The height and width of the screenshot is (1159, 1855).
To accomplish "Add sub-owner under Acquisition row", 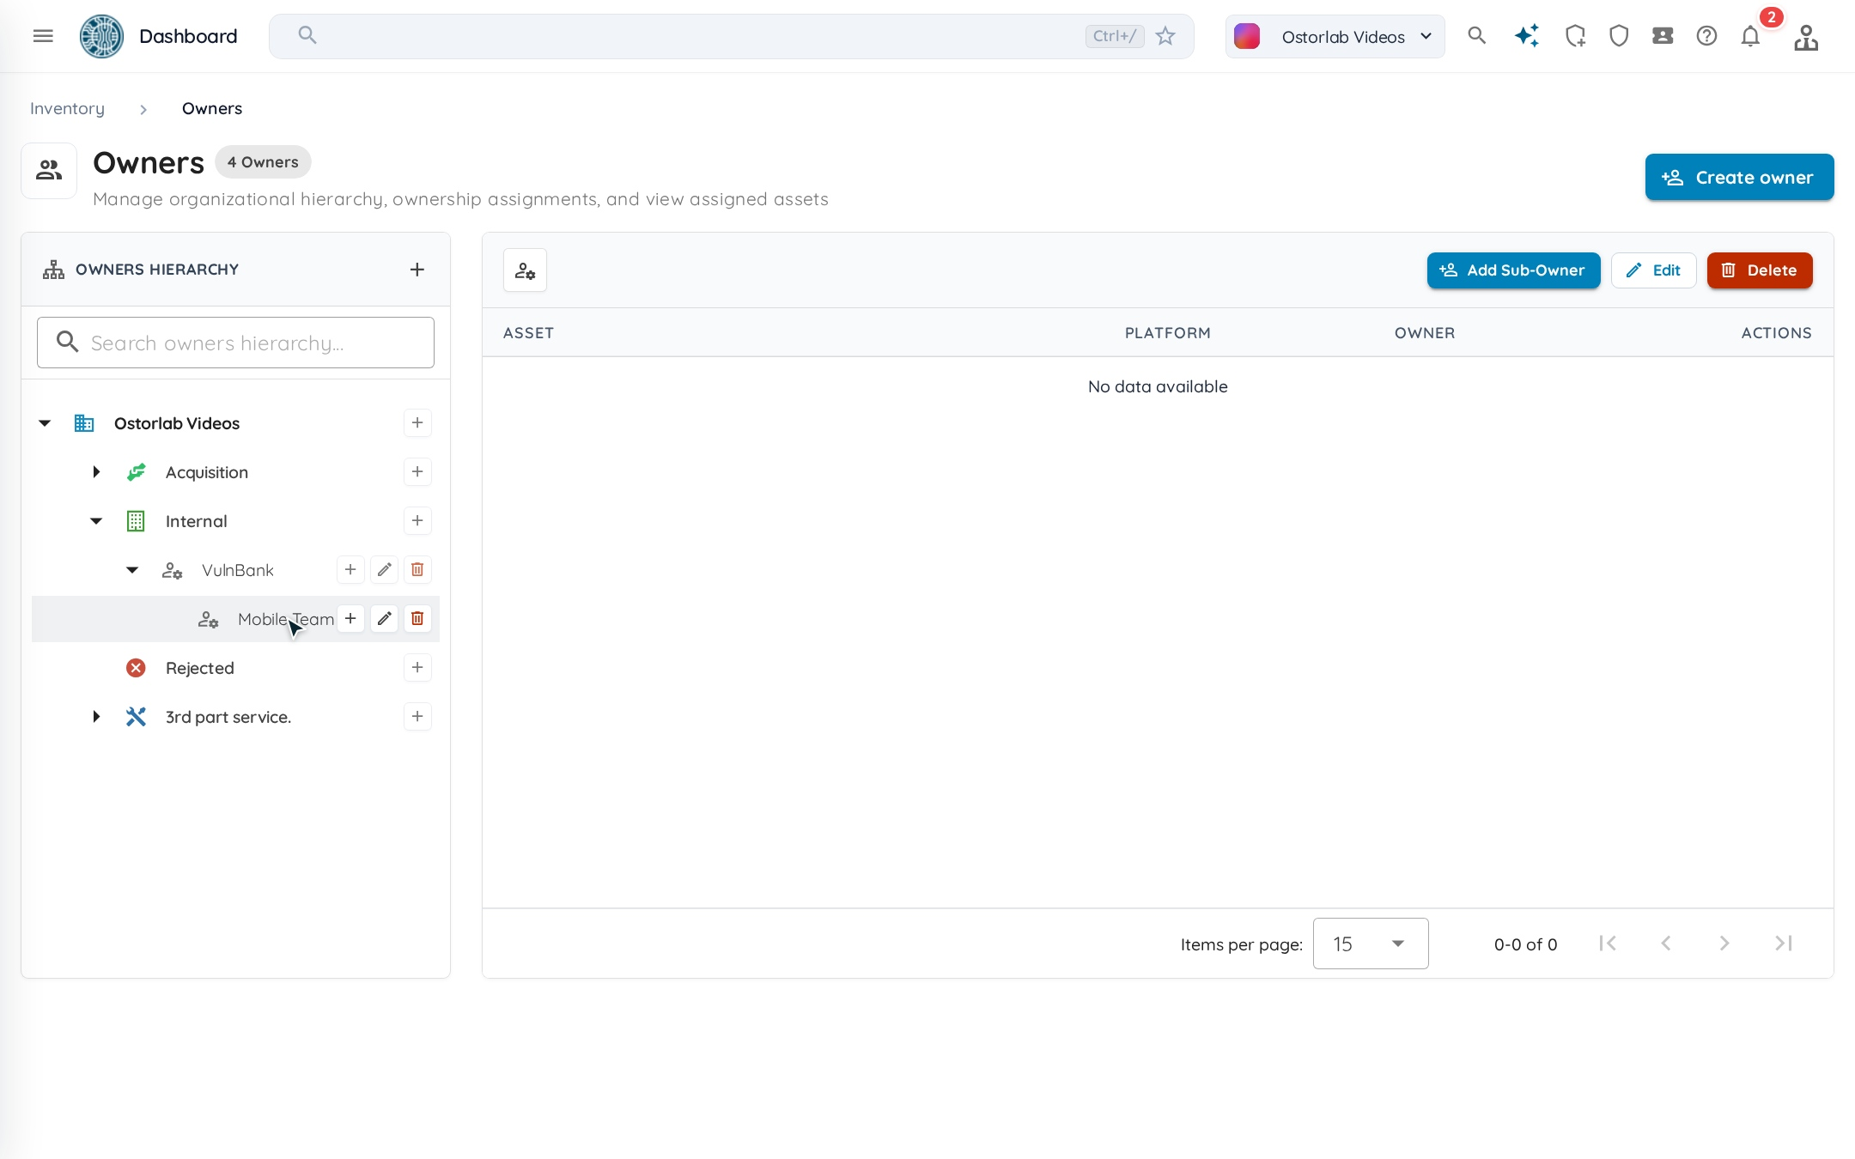I will click(x=417, y=471).
